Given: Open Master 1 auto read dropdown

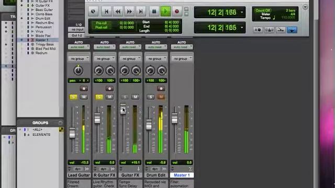Looking at the screenshot, I should [182, 47].
